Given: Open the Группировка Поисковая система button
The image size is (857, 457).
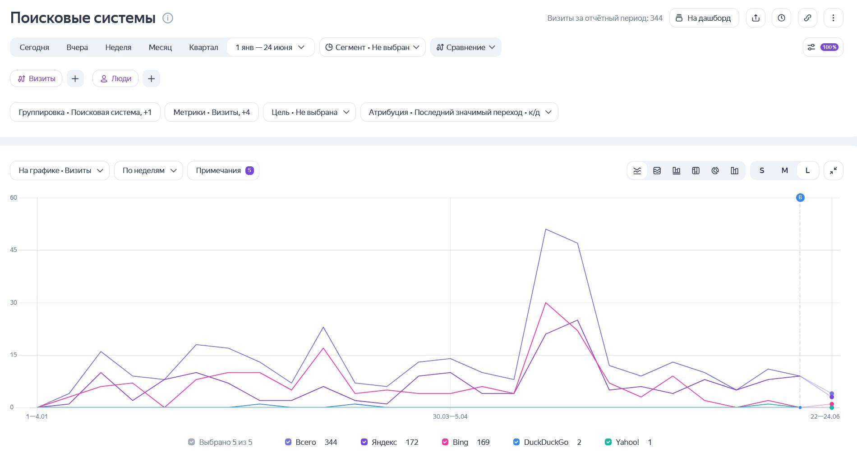Looking at the screenshot, I should 85,112.
